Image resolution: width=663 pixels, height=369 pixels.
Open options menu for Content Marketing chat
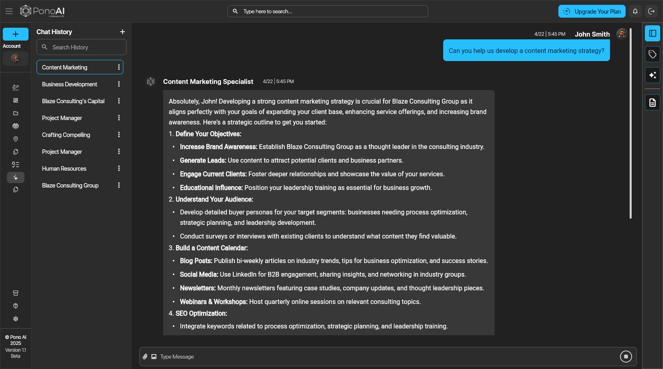[x=119, y=67]
